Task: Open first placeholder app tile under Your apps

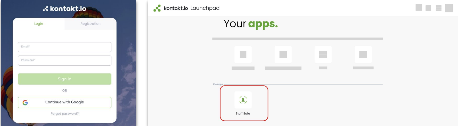Action: coord(243,54)
